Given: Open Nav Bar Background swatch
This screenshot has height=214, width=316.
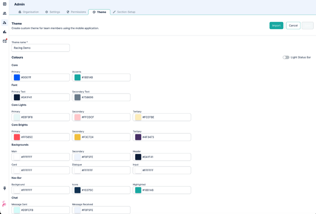Looking at the screenshot, I should click(x=17, y=190).
